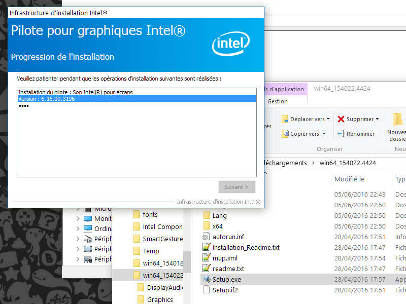Select the Setup.exe file name

click(x=226, y=280)
